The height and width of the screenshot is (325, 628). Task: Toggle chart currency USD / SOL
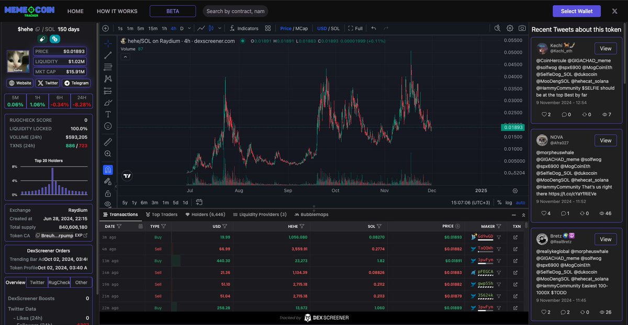click(x=328, y=28)
